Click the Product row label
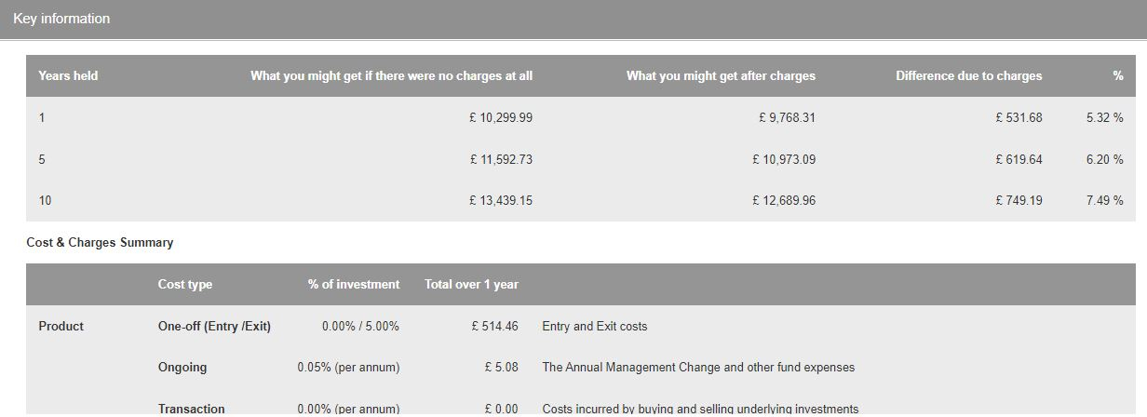Screen dimensions: 1147x417 point(61,327)
